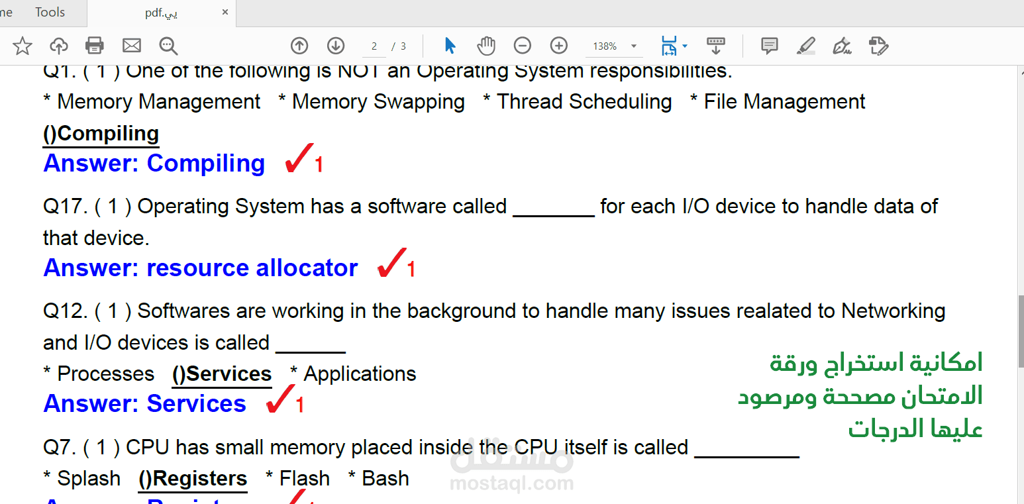Click the Q7 question label
Image resolution: width=1024 pixels, height=504 pixels.
pyautogui.click(x=59, y=447)
